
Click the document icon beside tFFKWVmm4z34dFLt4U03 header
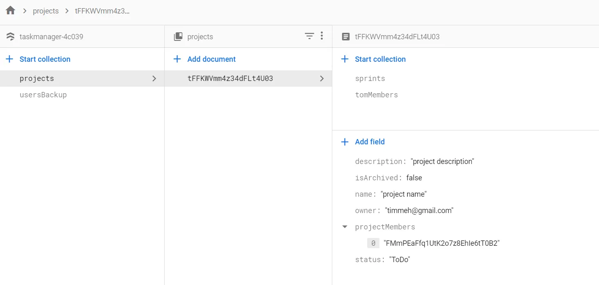346,36
